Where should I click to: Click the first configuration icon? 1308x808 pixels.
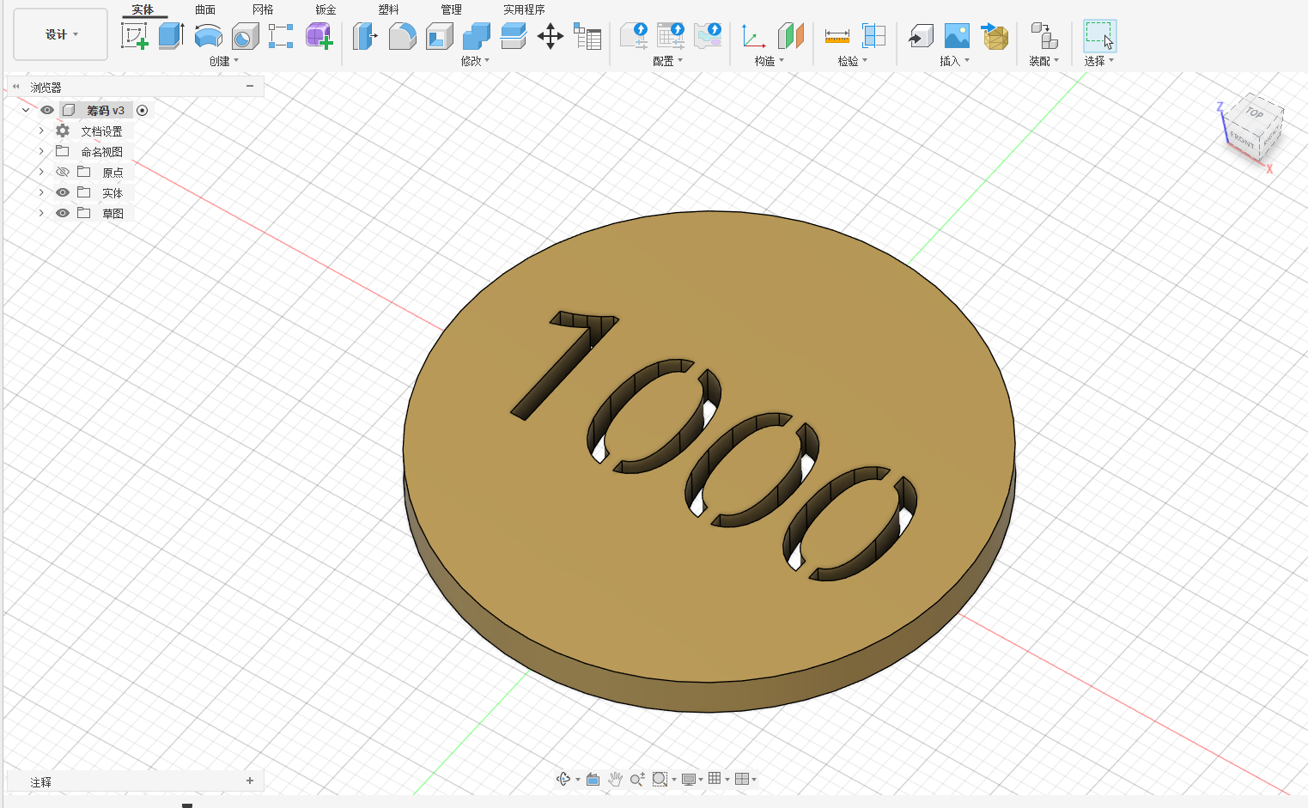(634, 36)
